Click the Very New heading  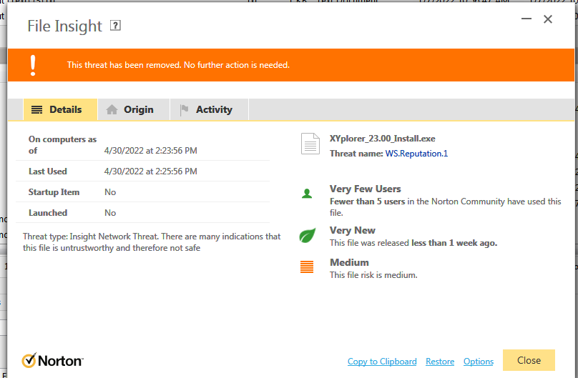352,230
